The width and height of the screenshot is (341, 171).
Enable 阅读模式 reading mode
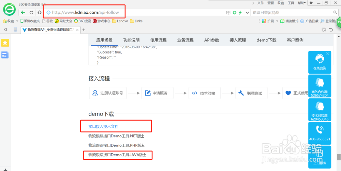coord(289,21)
